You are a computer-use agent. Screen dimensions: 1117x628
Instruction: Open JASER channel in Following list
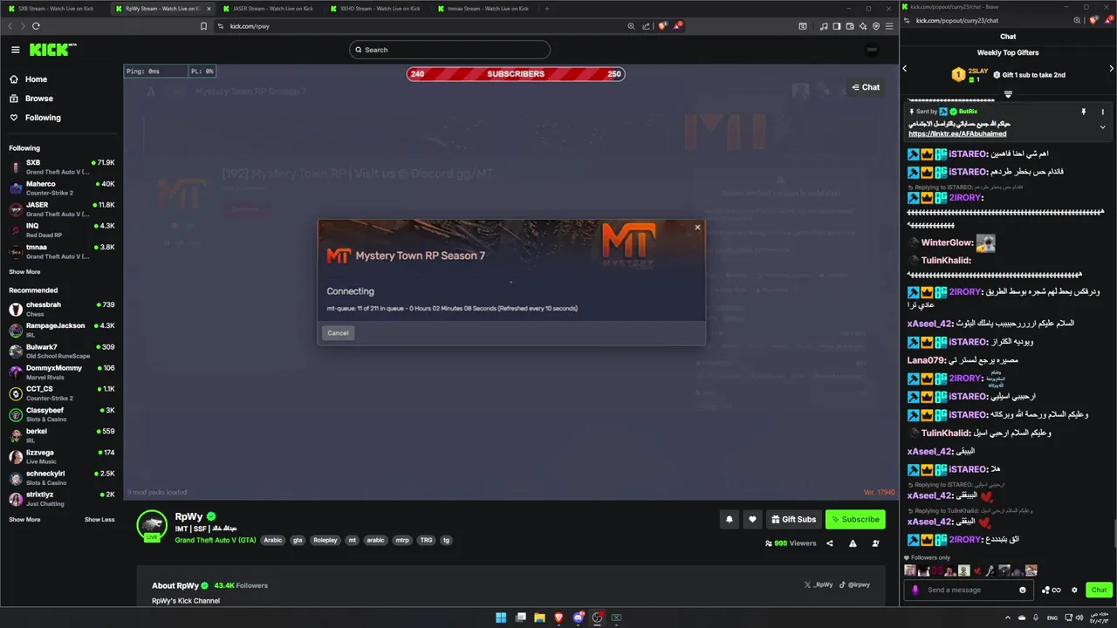61,208
